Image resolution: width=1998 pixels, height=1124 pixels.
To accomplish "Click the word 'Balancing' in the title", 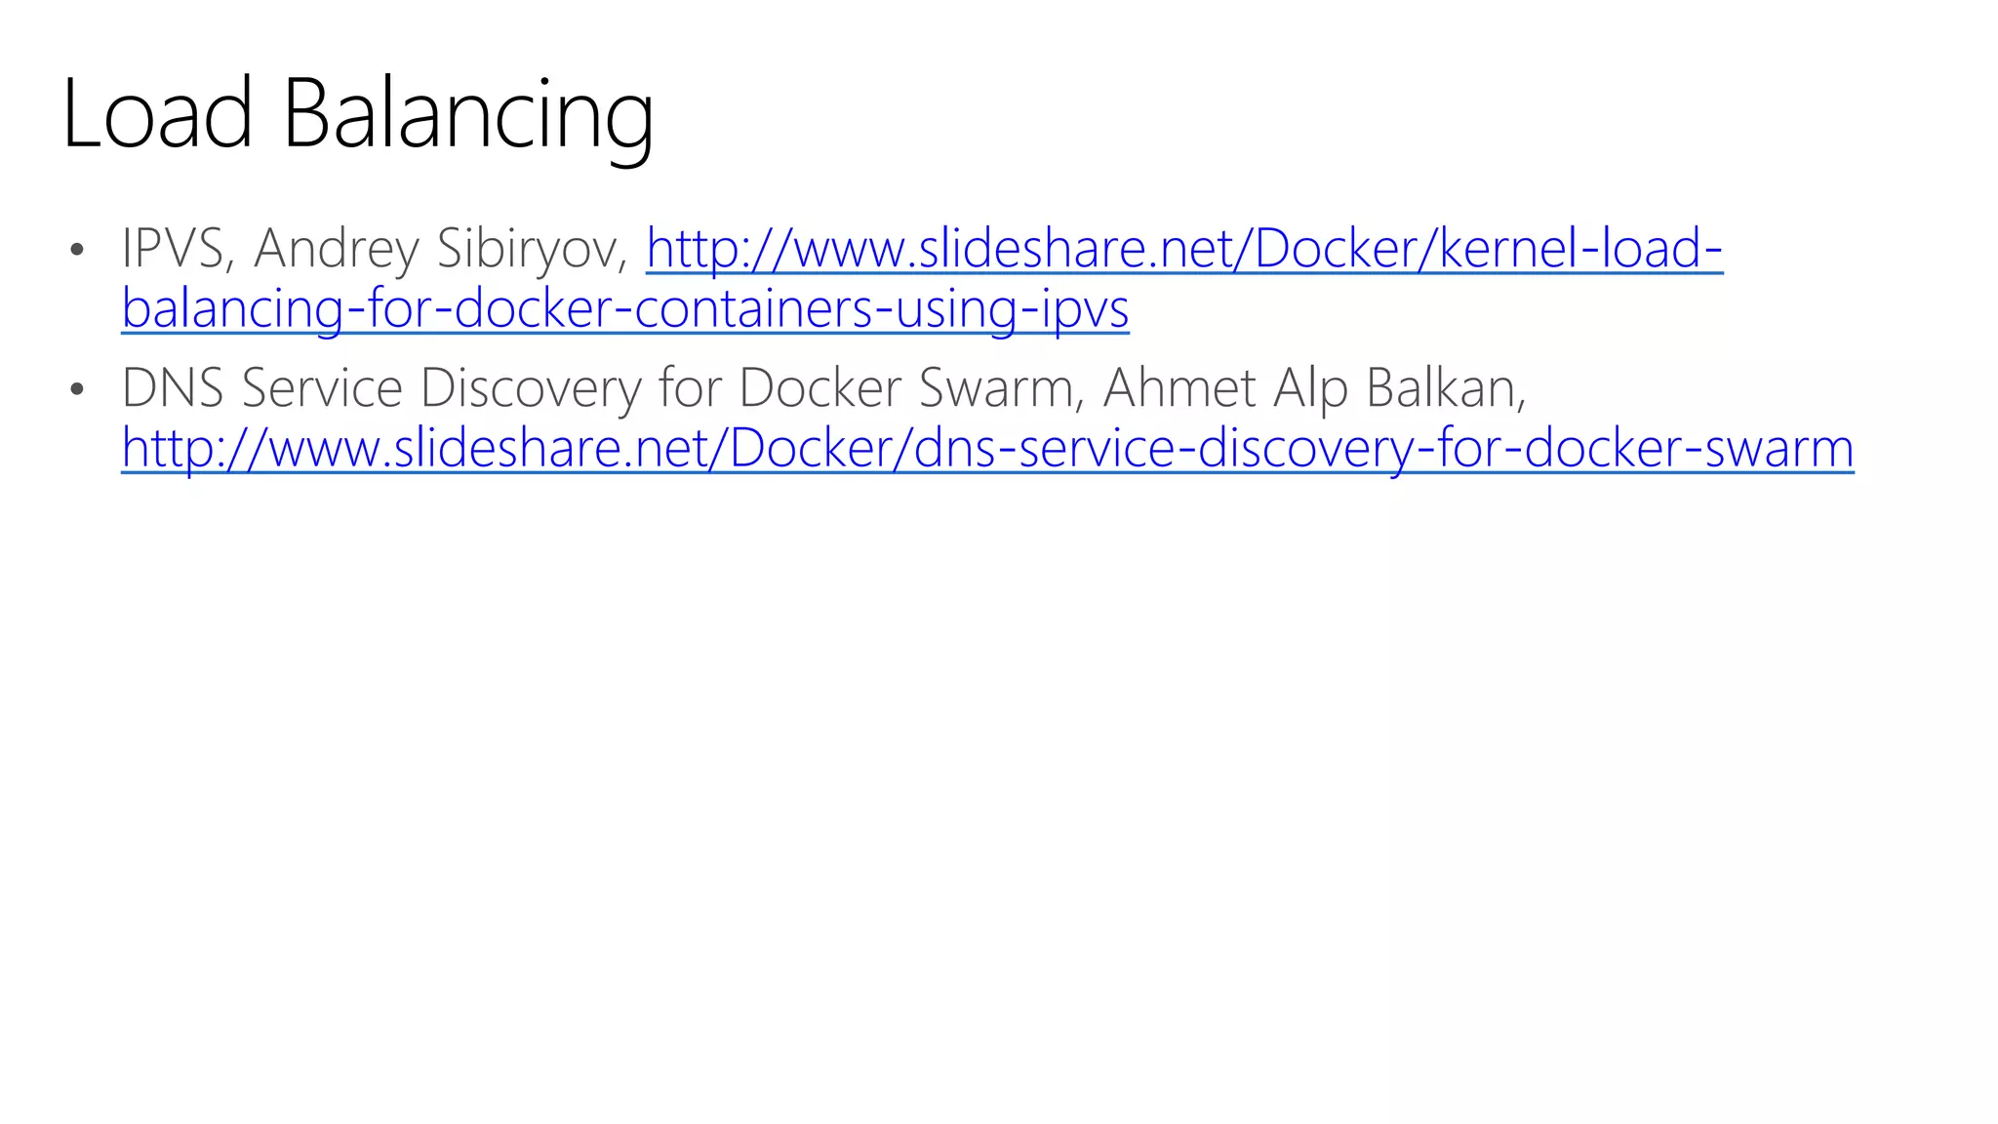I will coord(468,117).
